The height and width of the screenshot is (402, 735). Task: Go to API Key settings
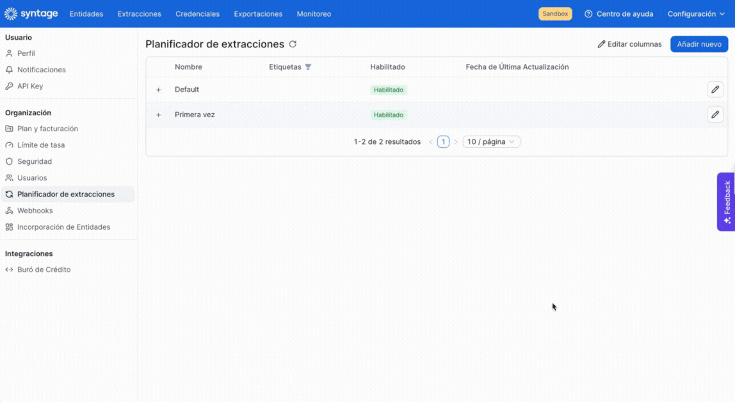click(30, 86)
